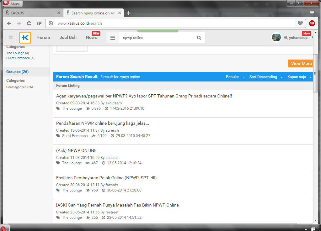Open author auresch profile

click(x=112, y=130)
